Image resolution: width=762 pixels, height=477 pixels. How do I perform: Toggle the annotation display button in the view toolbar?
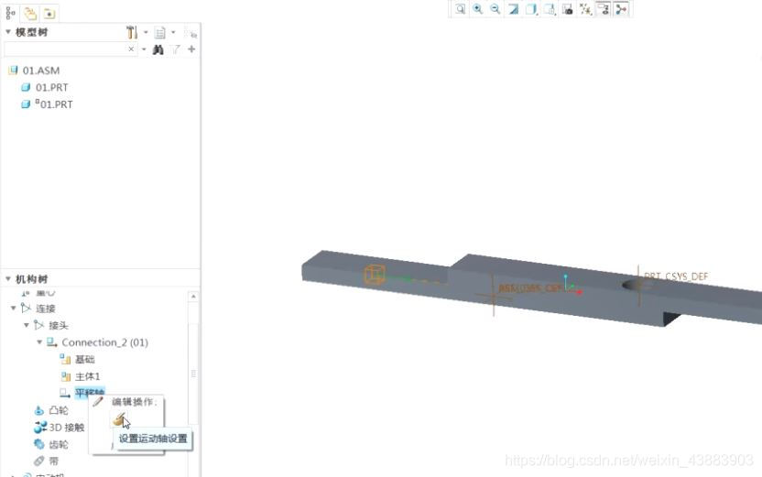[604, 8]
